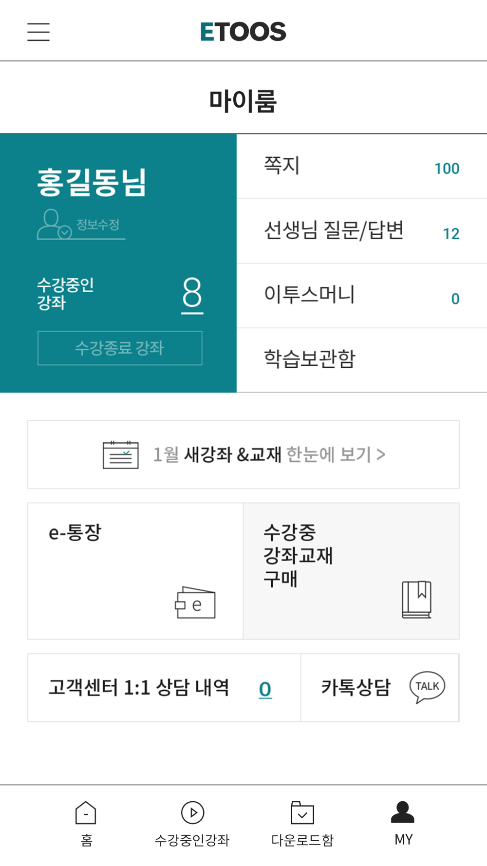The width and height of the screenshot is (487, 866).
Task: Tap the textbook bookmark icon
Action: tap(417, 600)
